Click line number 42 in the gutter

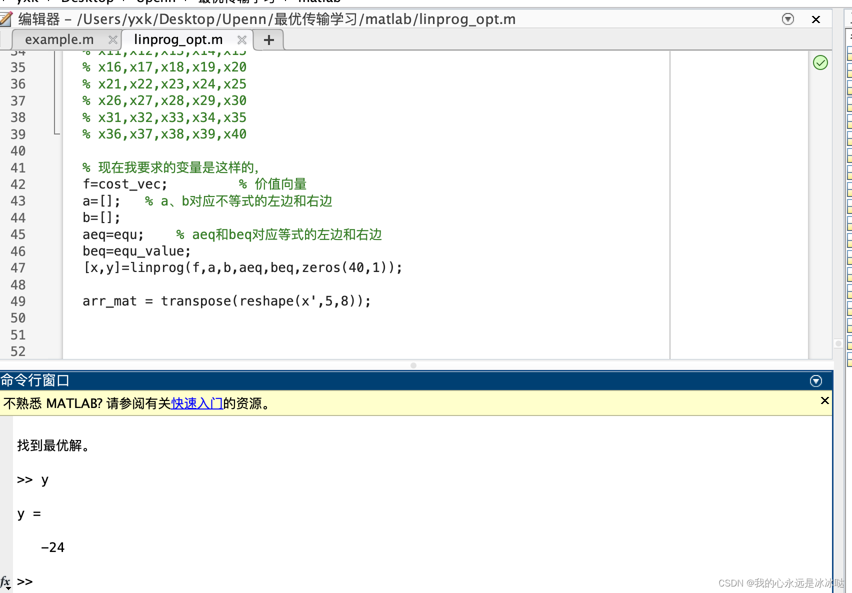coord(18,184)
